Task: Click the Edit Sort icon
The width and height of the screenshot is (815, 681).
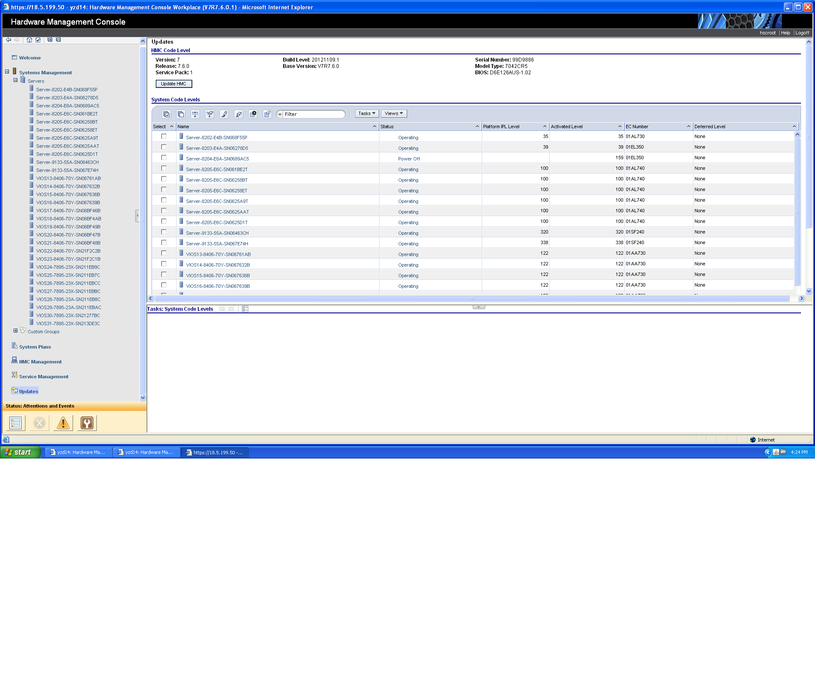Action: tap(224, 114)
